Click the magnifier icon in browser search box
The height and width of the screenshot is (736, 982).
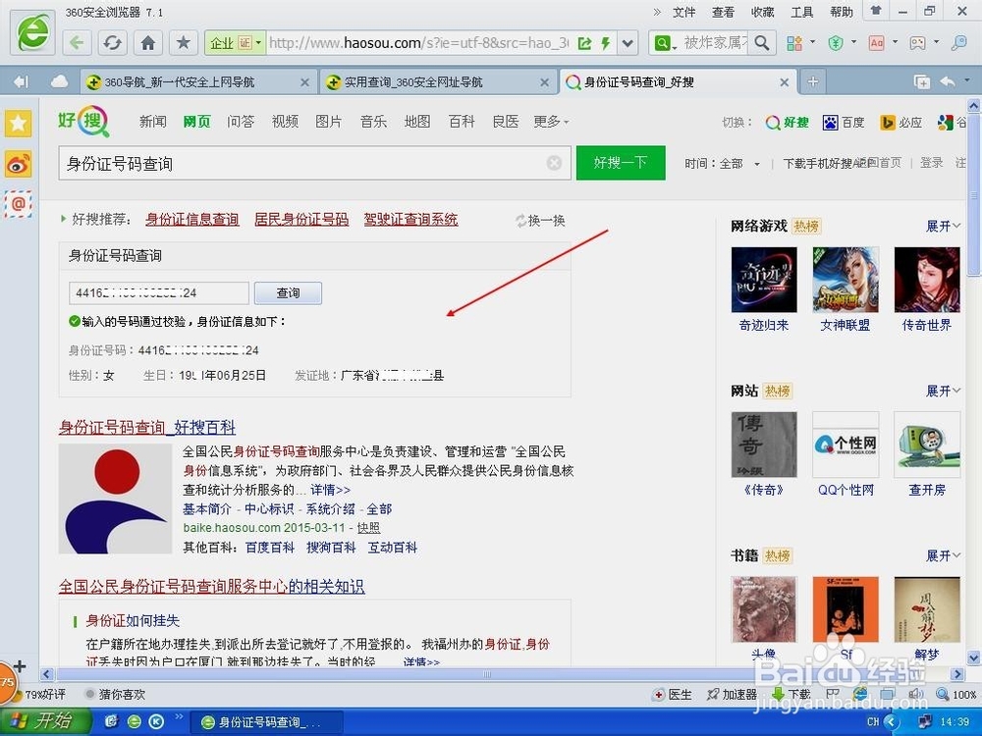pyautogui.click(x=762, y=42)
